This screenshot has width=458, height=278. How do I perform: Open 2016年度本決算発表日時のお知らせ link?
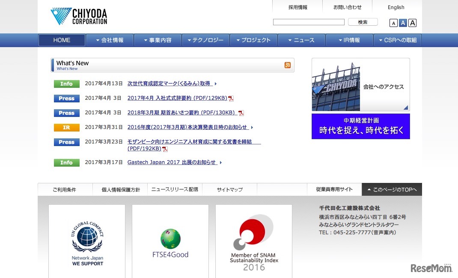187,128
